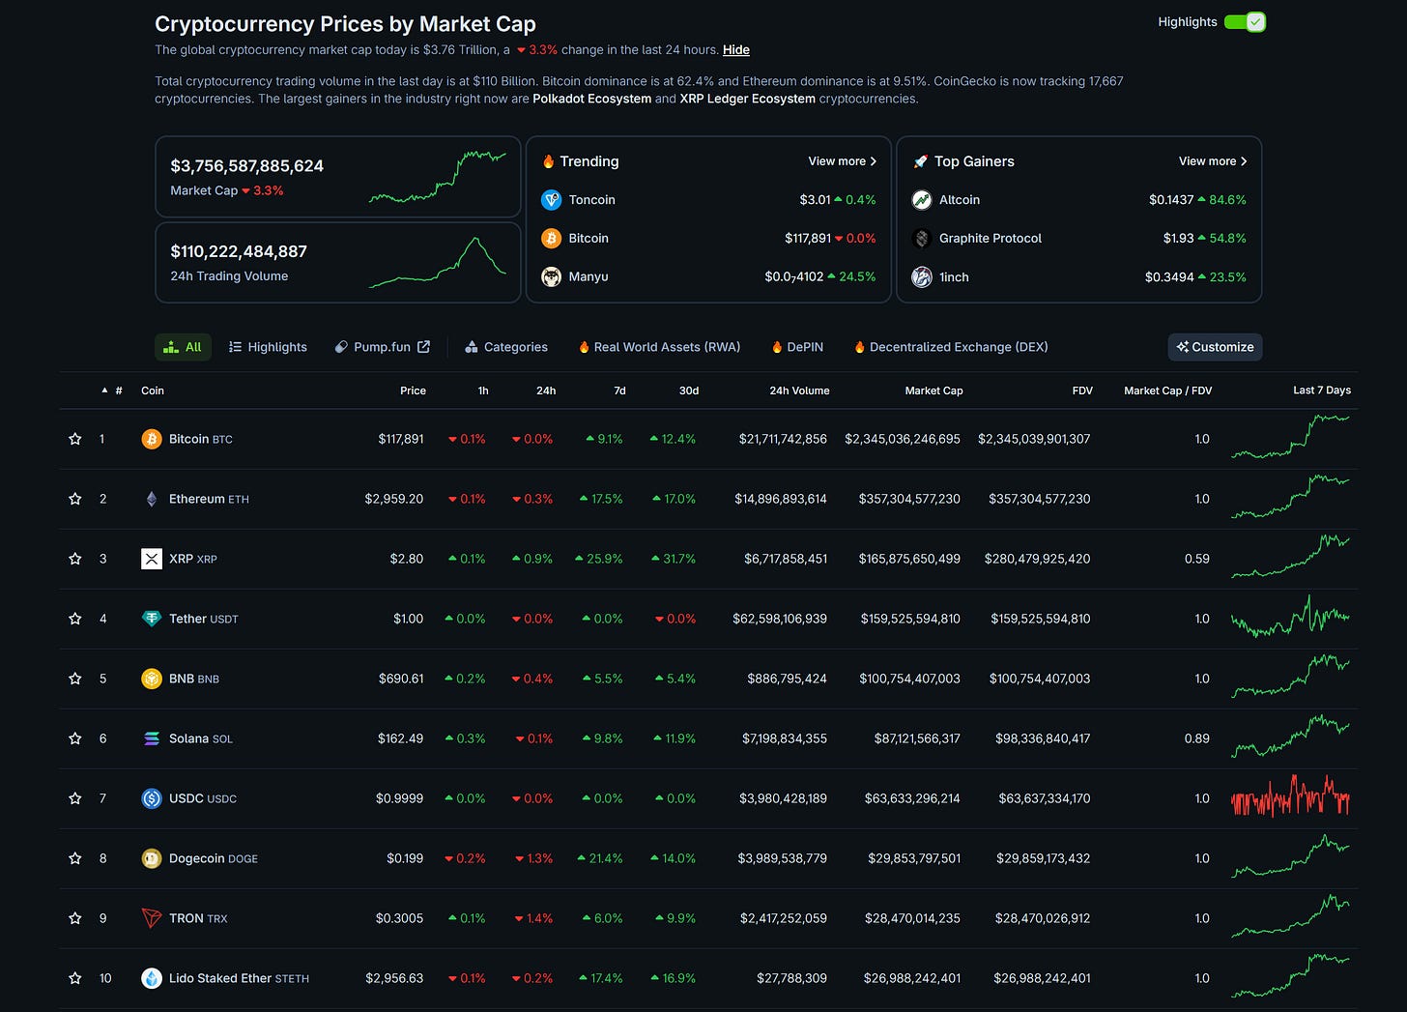Star BNB as a favorite
Image resolution: width=1407 pixels, height=1012 pixels.
[75, 679]
